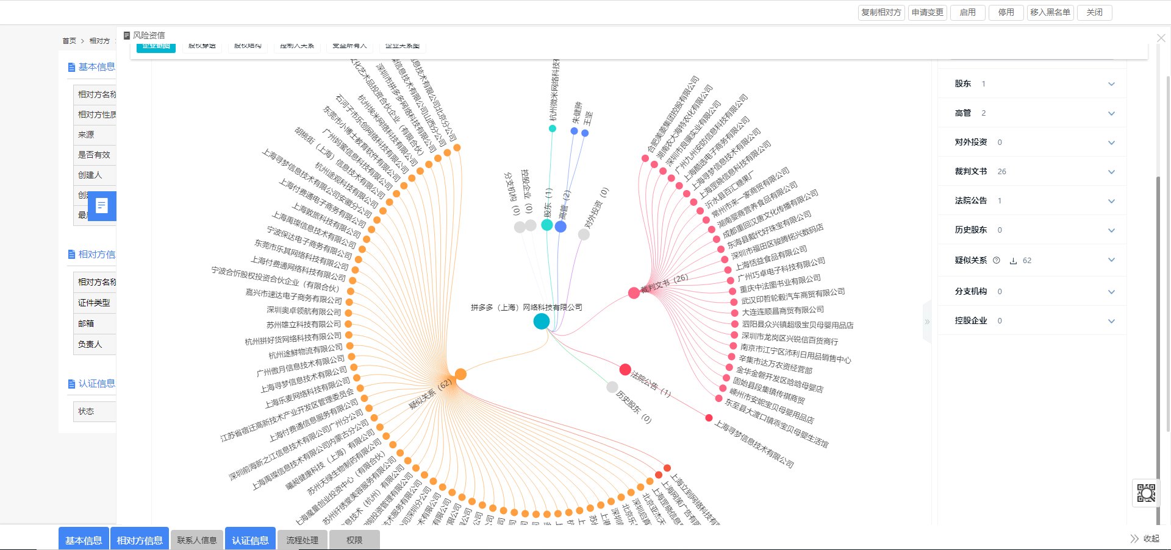This screenshot has width=1171, height=550.
Task: Select the gray 分支机构 (0) graph node
Action: [x=520, y=227]
